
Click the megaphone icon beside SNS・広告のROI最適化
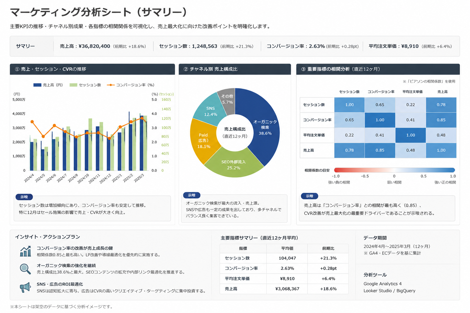(25, 287)
